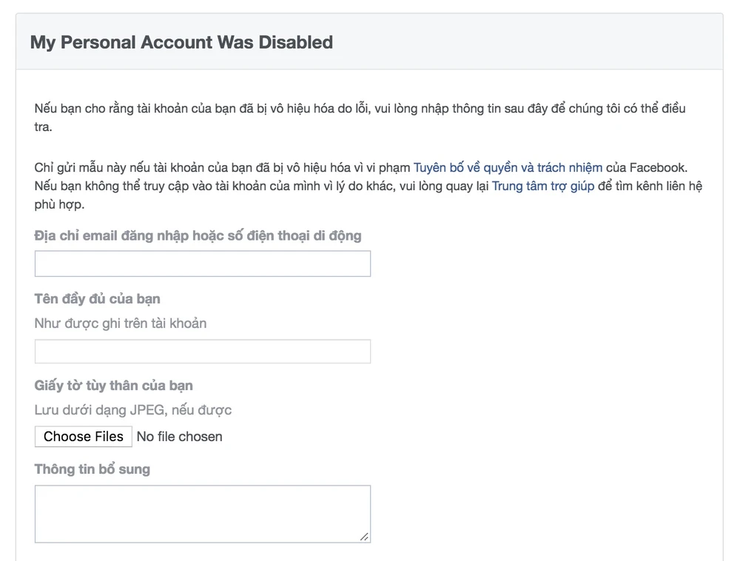The height and width of the screenshot is (561, 740).
Task: Click the sentence starting 'Chỉ gửi mẫu này'
Action: pyautogui.click(x=222, y=167)
